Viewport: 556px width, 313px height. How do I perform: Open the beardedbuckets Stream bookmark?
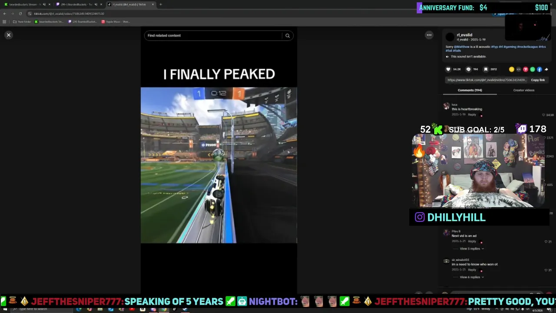(x=49, y=22)
